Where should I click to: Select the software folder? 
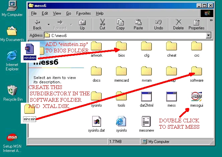coord(197,74)
